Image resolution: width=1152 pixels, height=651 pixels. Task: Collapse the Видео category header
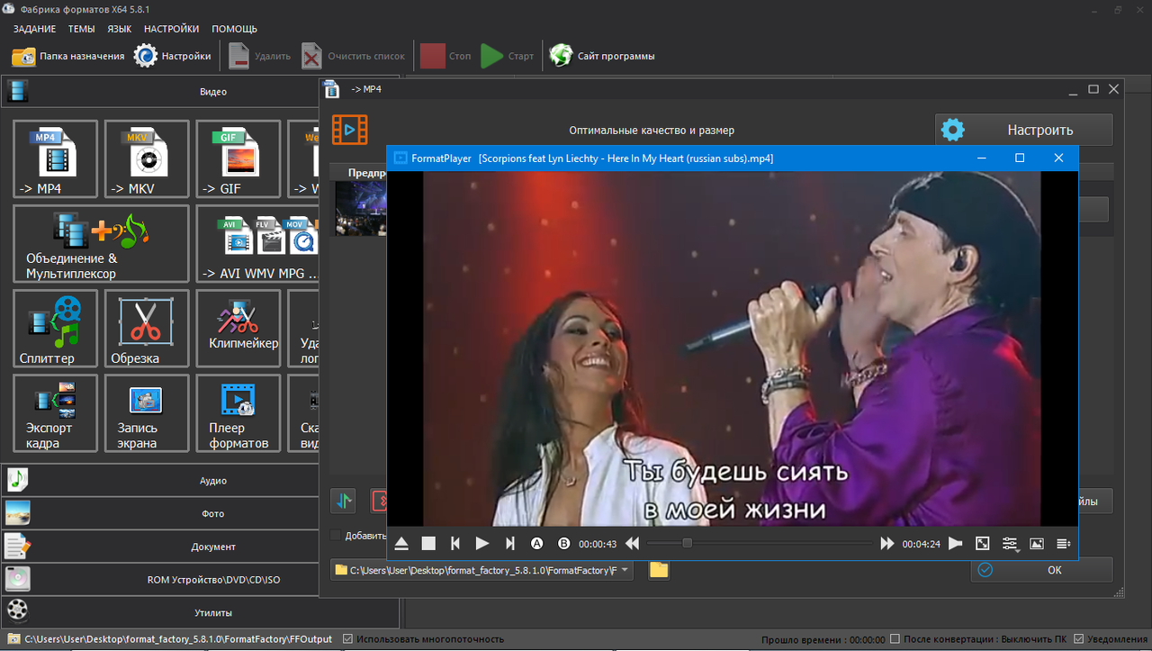[200, 91]
